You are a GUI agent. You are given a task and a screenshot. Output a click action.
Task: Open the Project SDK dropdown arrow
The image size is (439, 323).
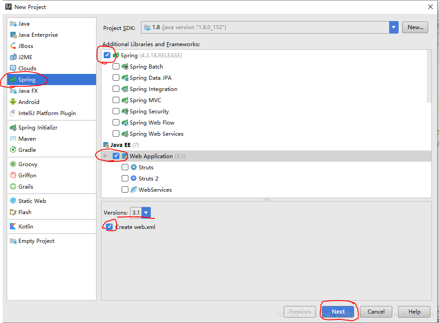click(394, 27)
